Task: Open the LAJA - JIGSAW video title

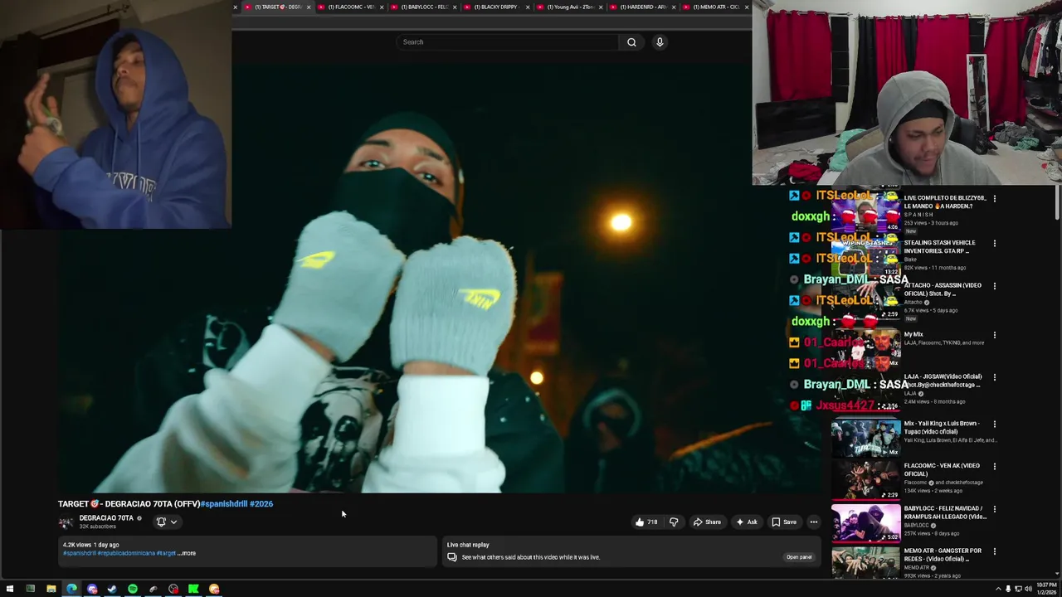Action: pos(943,381)
